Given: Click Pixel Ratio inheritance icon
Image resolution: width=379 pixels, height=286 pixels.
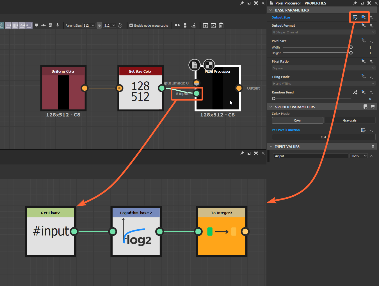Looking at the screenshot, I should coord(364,61).
